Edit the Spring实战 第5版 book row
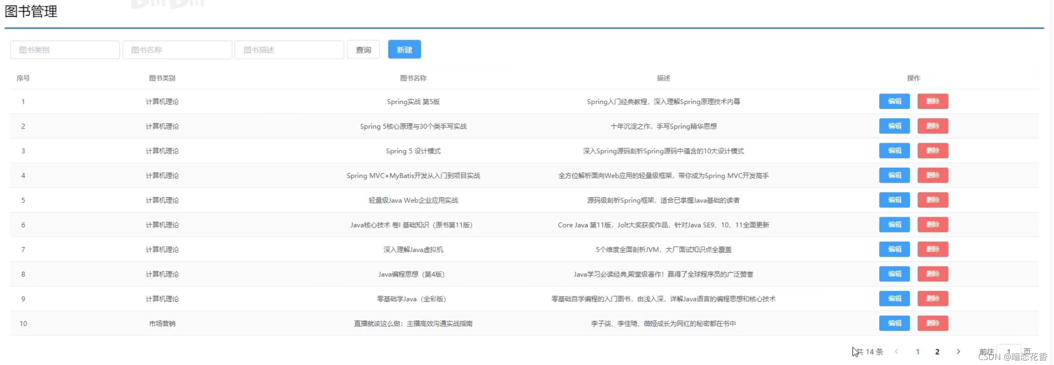1054x365 pixels. [x=894, y=101]
